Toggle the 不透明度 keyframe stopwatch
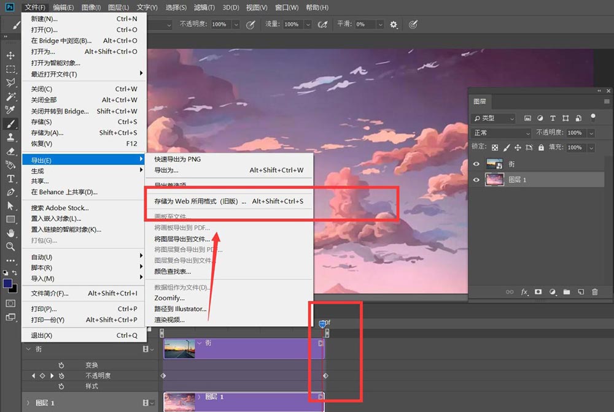 pyautogui.click(x=61, y=376)
